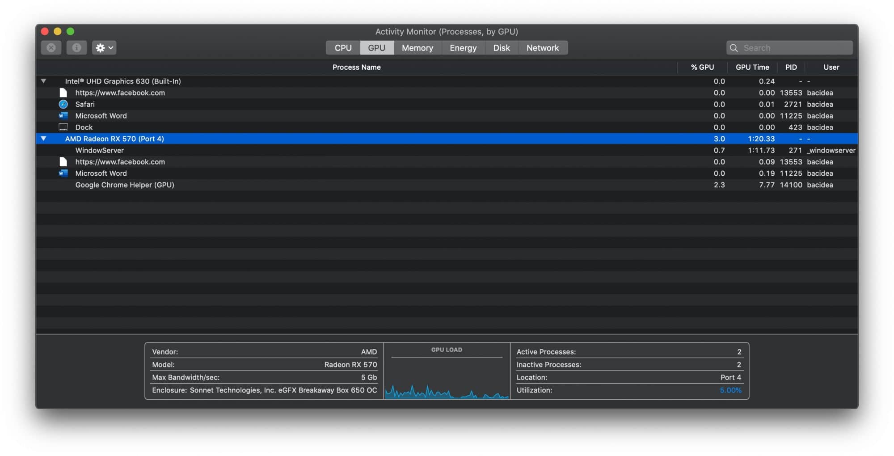Collapse the Intel UHD Graphics 630 group
Viewport: 894px width, 456px height.
point(43,81)
